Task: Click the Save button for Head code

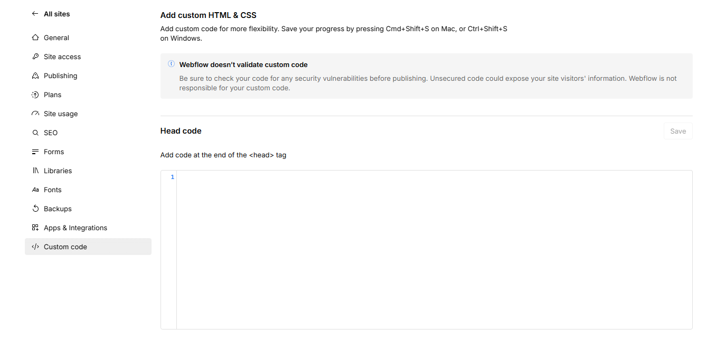Action: point(678,131)
